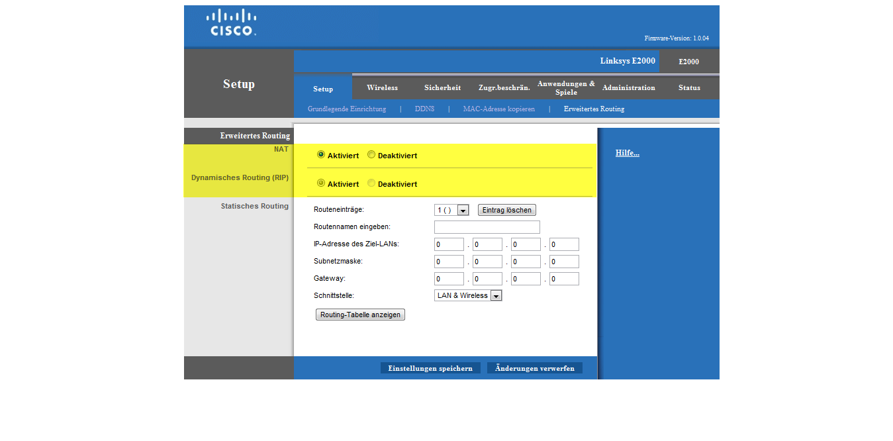Enable Dynamisches Routing (RIP) Aktiviert option
This screenshot has width=893, height=441.
coord(321,183)
